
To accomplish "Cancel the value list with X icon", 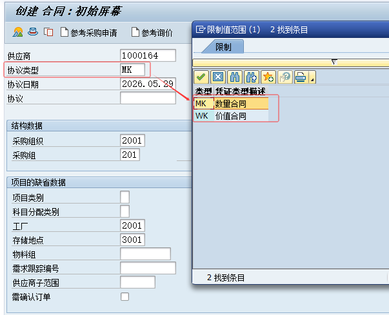I will pyautogui.click(x=218, y=77).
